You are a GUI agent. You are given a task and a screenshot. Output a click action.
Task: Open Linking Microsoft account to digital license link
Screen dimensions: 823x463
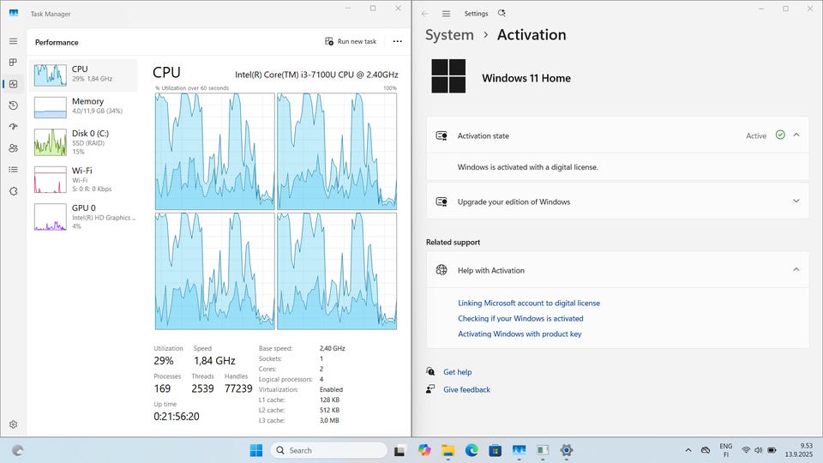(528, 303)
